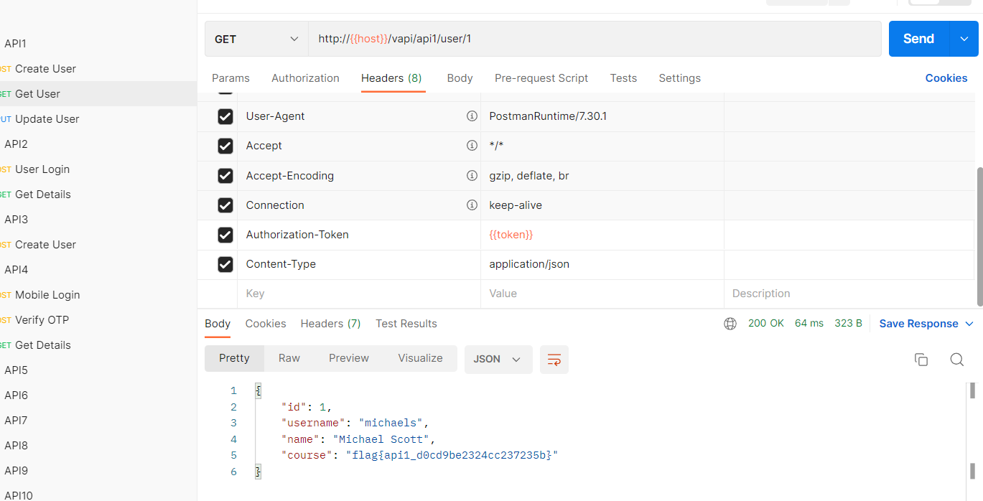The width and height of the screenshot is (983, 501).
Task: Click the response body vertical scrollbar
Action: click(973, 390)
